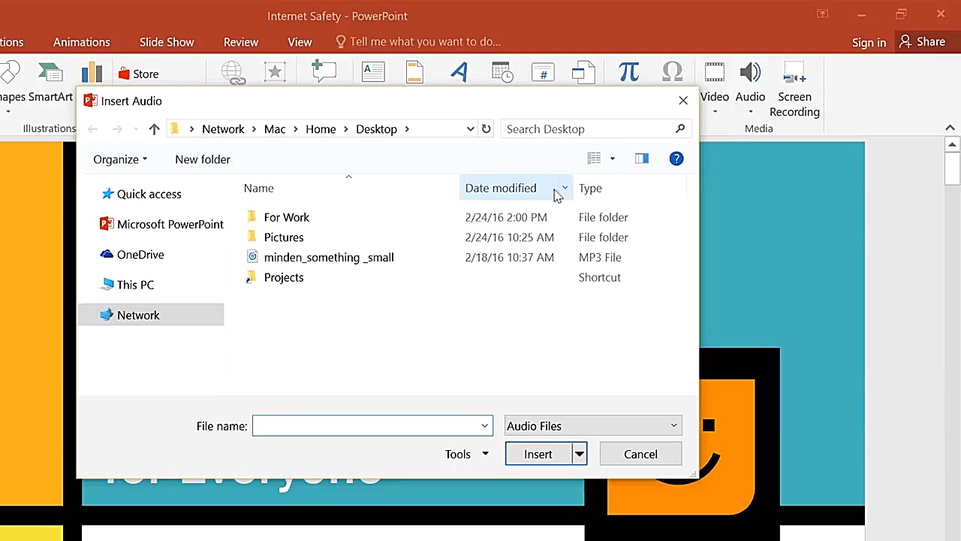Select the Projects shortcut
This screenshot has width=961, height=541.
click(x=284, y=277)
